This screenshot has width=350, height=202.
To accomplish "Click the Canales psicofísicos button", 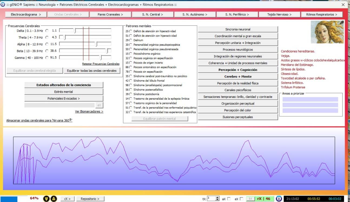I will pos(238,90).
